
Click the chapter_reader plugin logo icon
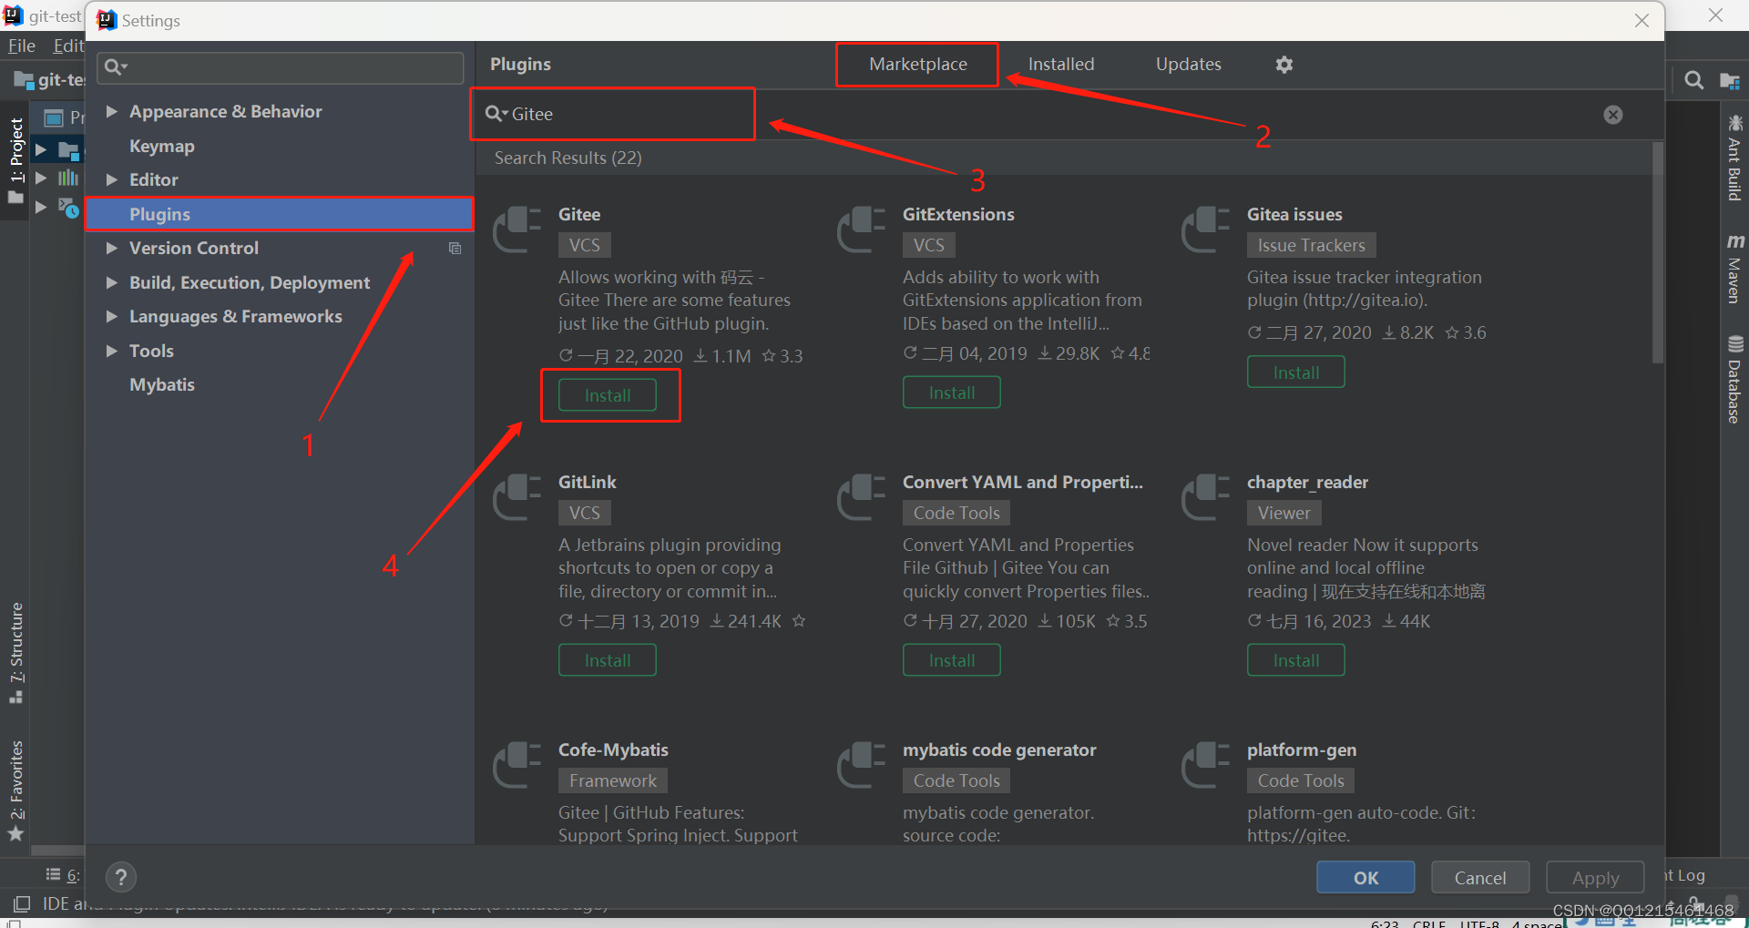1206,497
